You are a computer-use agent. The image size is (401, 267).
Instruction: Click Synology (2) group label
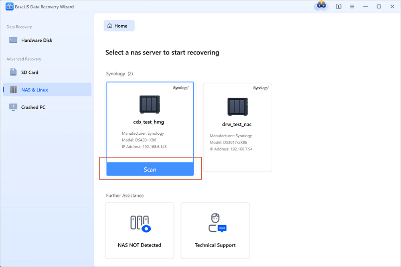[x=119, y=74]
